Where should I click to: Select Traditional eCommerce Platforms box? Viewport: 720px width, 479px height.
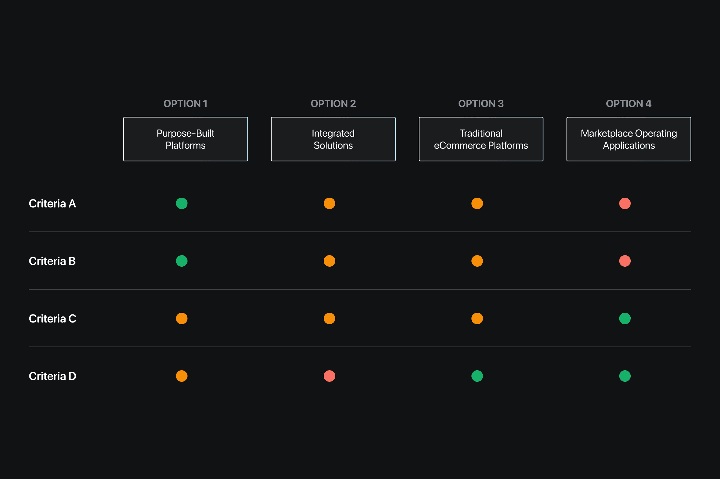click(x=481, y=139)
